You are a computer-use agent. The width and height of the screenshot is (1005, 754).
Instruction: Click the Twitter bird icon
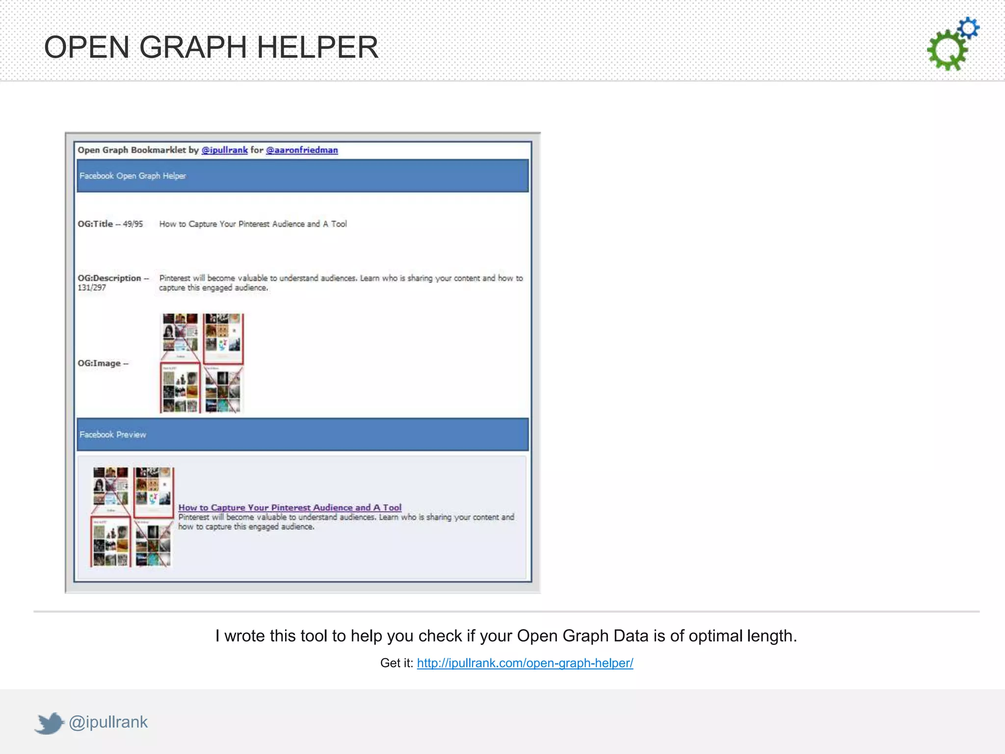point(49,723)
